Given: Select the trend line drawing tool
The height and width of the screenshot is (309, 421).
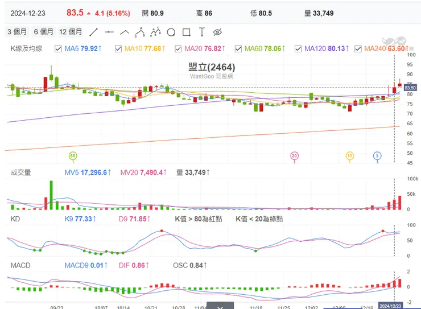Looking at the screenshot, I should 93,32.
